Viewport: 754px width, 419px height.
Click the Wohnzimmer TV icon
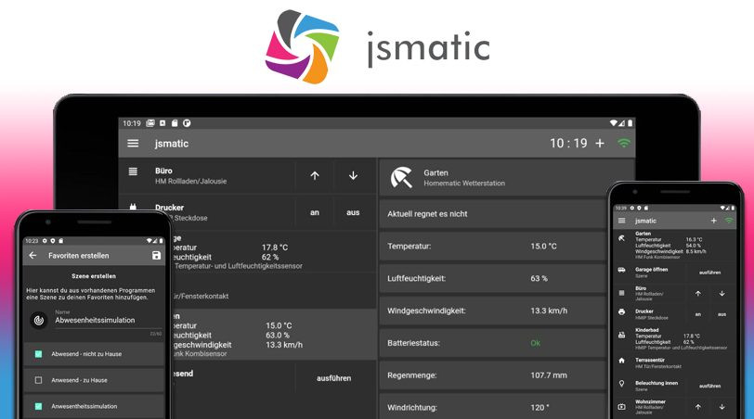[622, 407]
